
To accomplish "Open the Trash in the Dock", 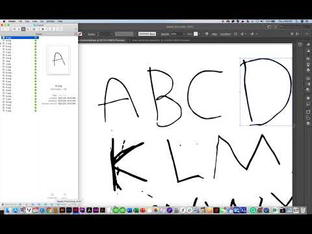I will click(x=303, y=210).
